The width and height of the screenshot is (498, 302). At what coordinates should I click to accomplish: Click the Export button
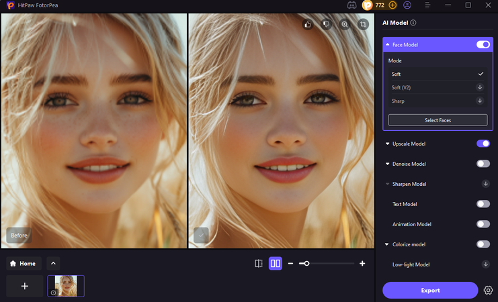[430, 291]
